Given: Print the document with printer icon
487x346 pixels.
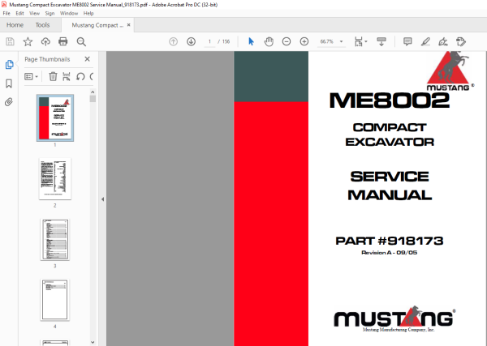Looking at the screenshot, I should tap(63, 41).
